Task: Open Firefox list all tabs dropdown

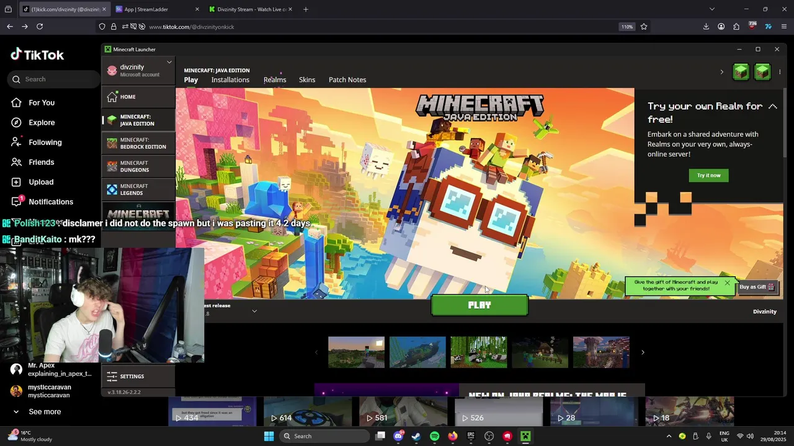Action: [x=712, y=9]
